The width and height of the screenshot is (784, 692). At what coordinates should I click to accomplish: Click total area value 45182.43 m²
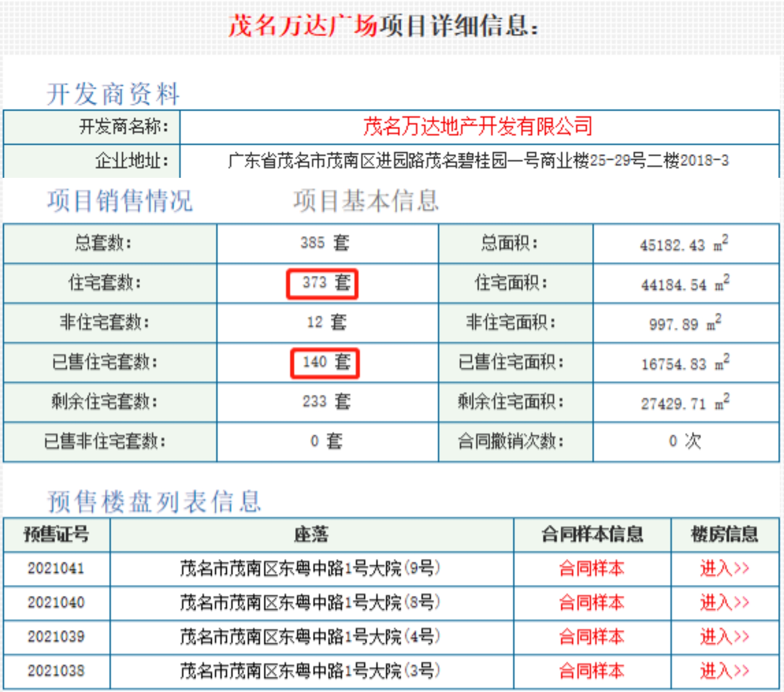tap(685, 243)
